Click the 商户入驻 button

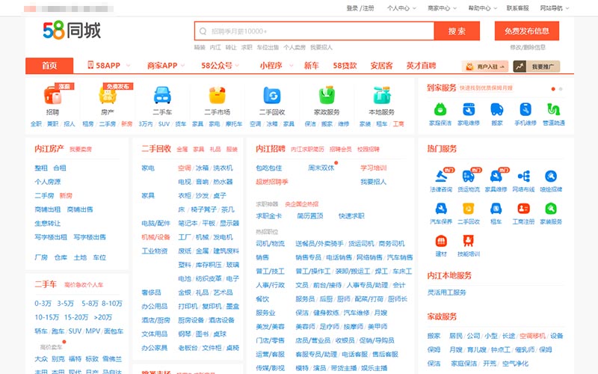pos(485,67)
